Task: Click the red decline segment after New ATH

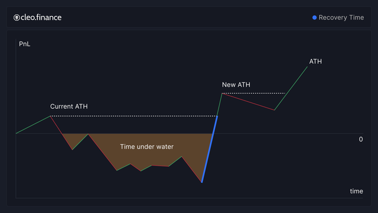Action: 248,102
